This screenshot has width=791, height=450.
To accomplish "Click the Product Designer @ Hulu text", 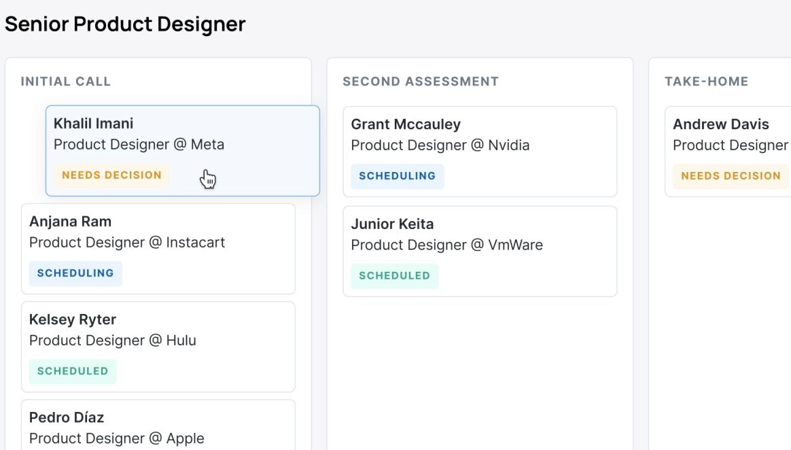I will (113, 341).
